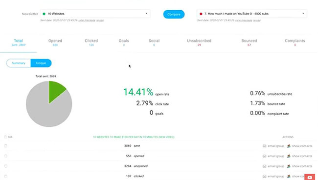Click the 1.73% bounce rate value

pyautogui.click(x=257, y=103)
